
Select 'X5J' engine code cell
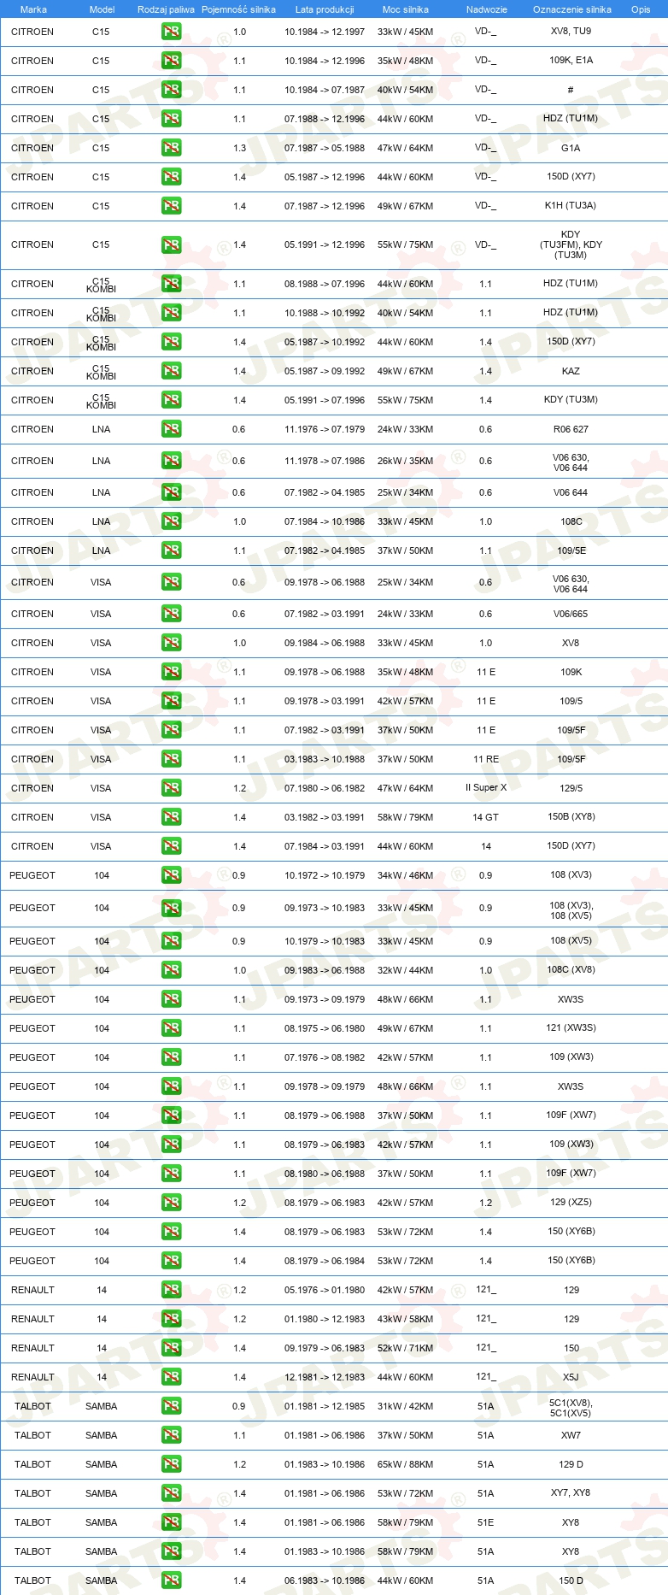571,1377
